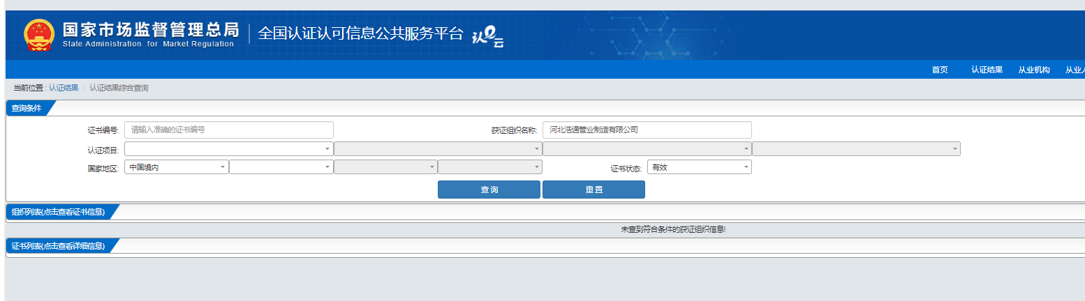Image resolution: width=1085 pixels, height=301 pixels.
Task: Click the 未查到符合条件的获证组织信息 message
Action: pos(673,229)
